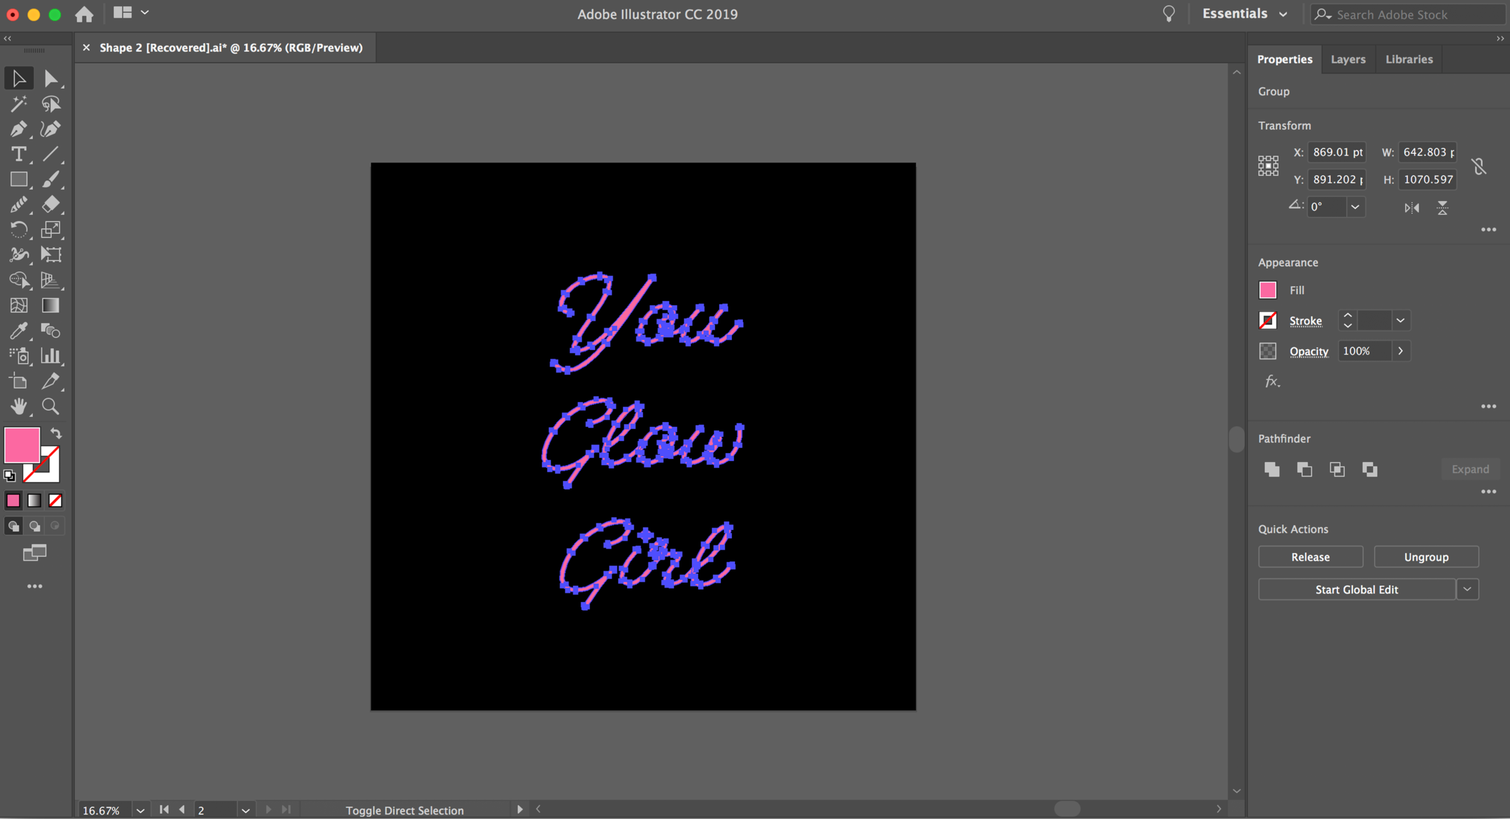
Task: Open the Essentials workspace switcher
Action: click(x=1244, y=14)
